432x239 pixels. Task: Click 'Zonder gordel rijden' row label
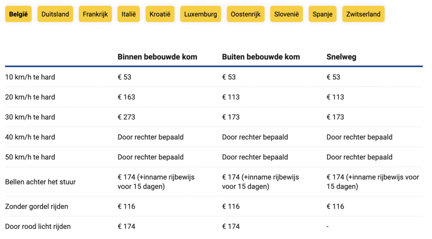tap(37, 207)
